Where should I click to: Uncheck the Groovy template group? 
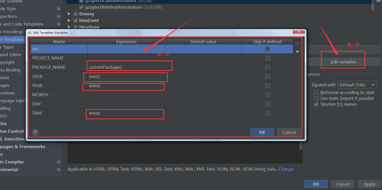coord(75,14)
